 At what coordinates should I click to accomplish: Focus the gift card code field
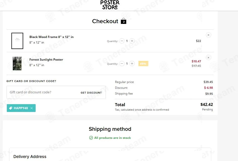coord(43,92)
